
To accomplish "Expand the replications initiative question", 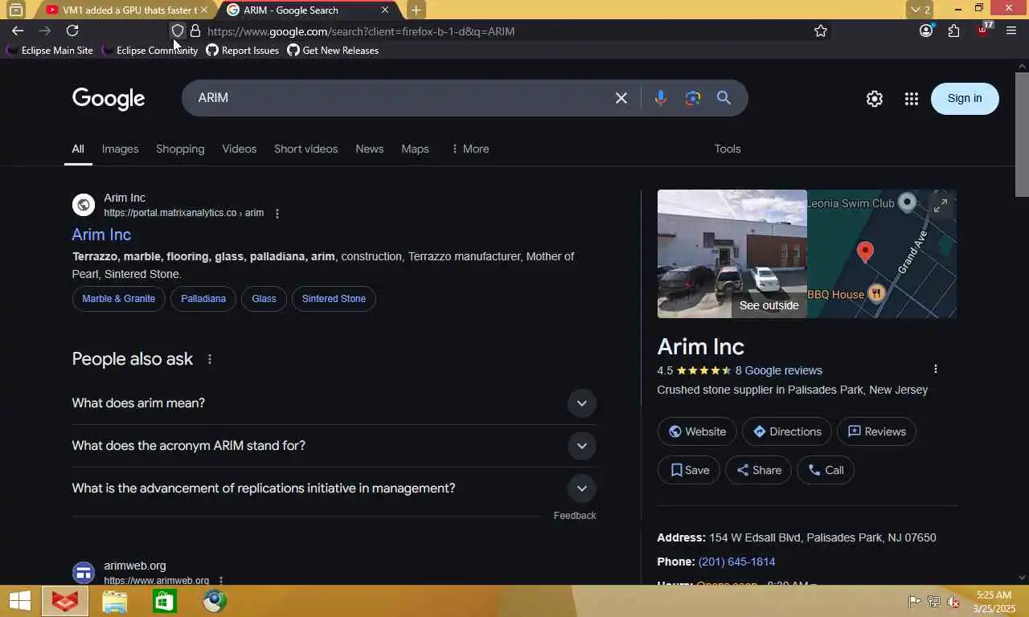I will coord(334,488).
